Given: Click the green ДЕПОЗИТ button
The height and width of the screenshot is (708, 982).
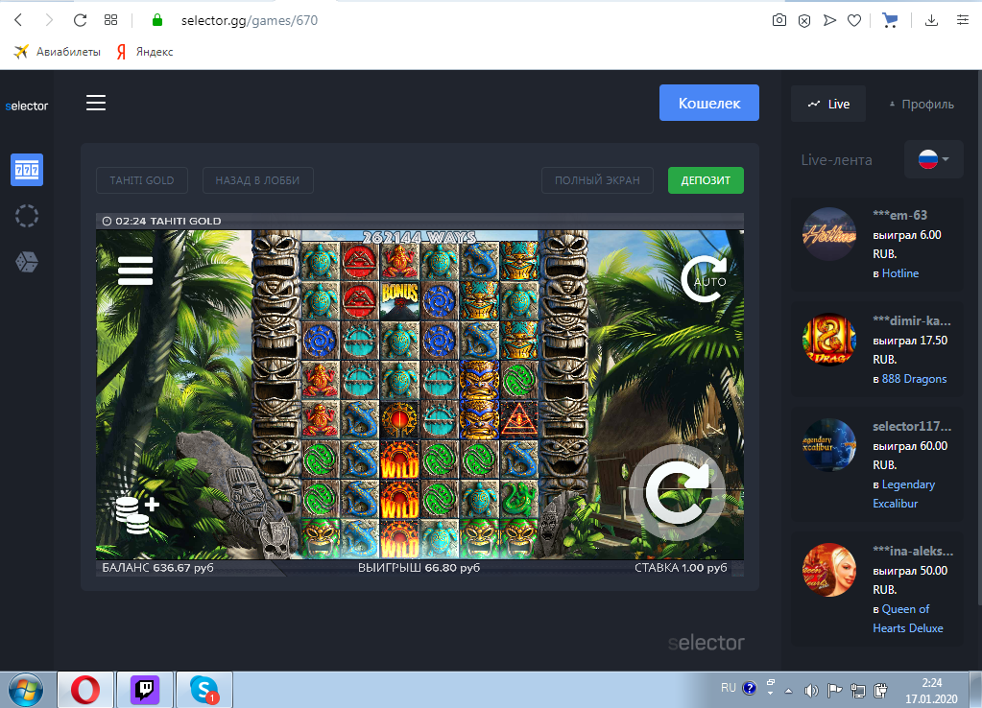Looking at the screenshot, I should point(706,180).
